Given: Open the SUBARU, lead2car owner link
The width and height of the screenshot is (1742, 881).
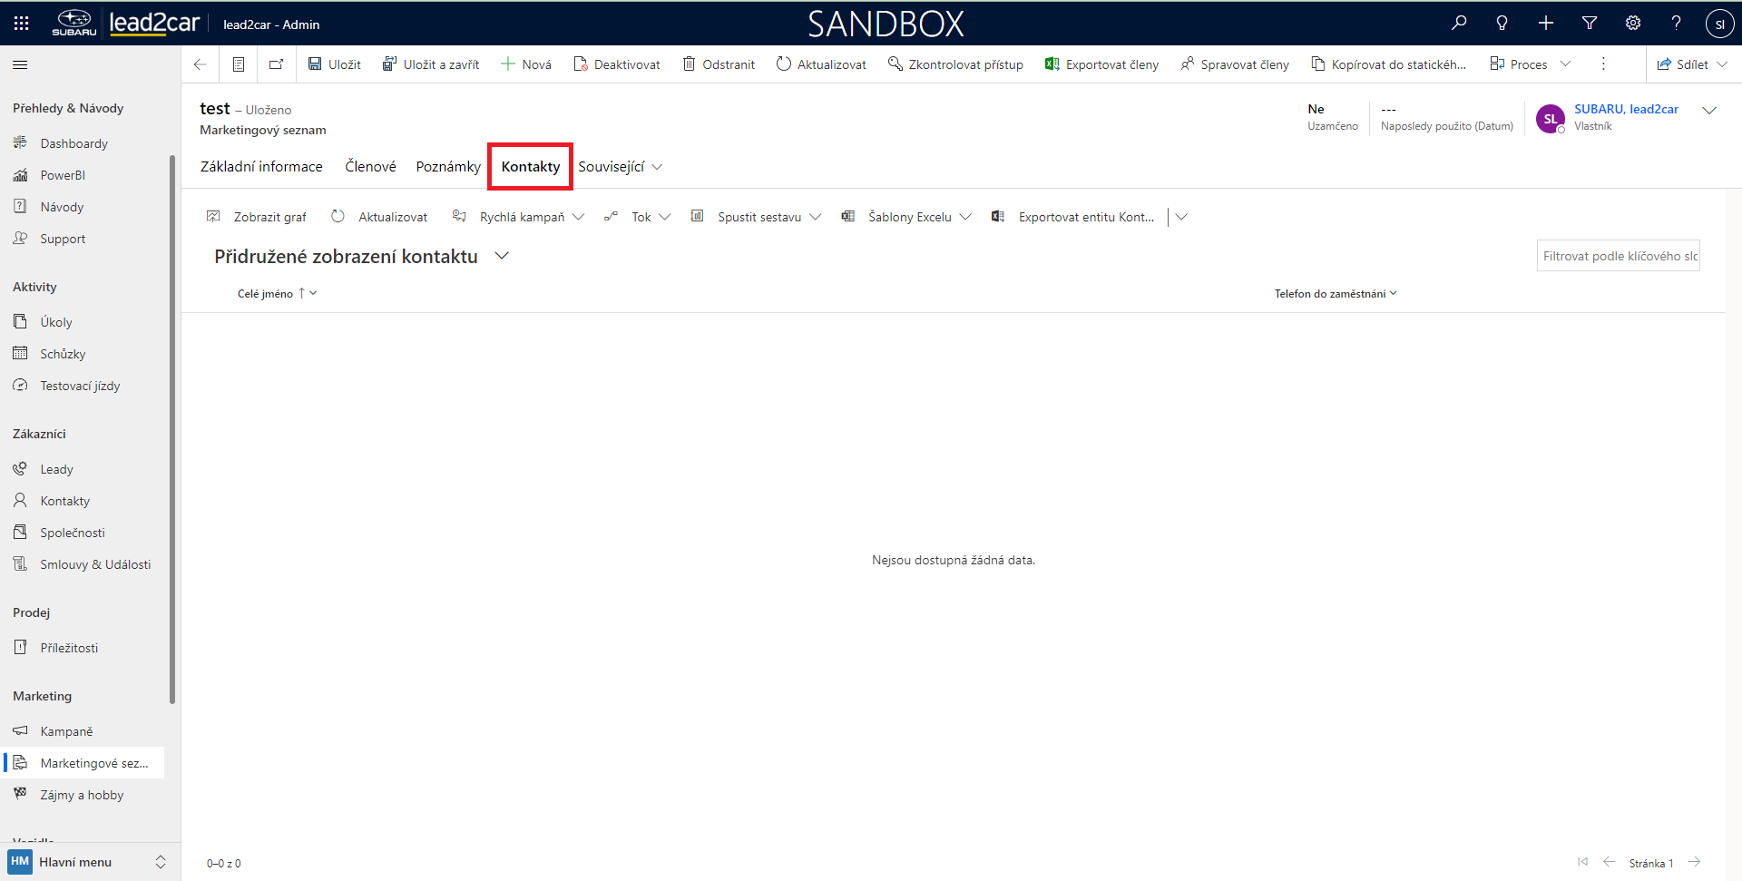Looking at the screenshot, I should pyautogui.click(x=1626, y=109).
